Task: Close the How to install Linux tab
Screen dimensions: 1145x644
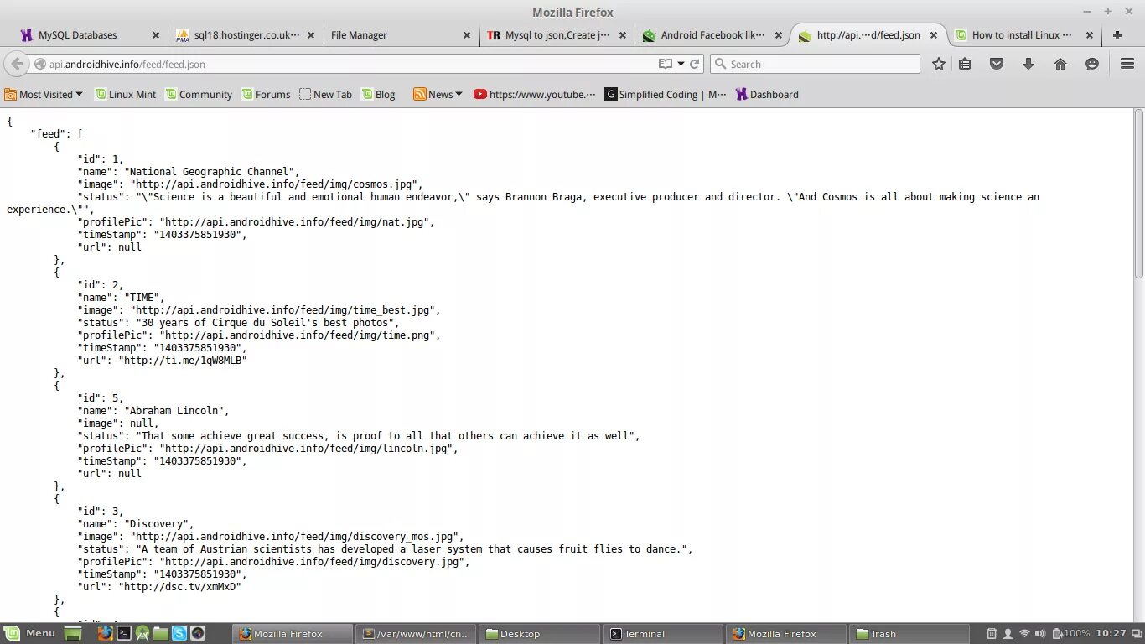Action: (x=1090, y=35)
